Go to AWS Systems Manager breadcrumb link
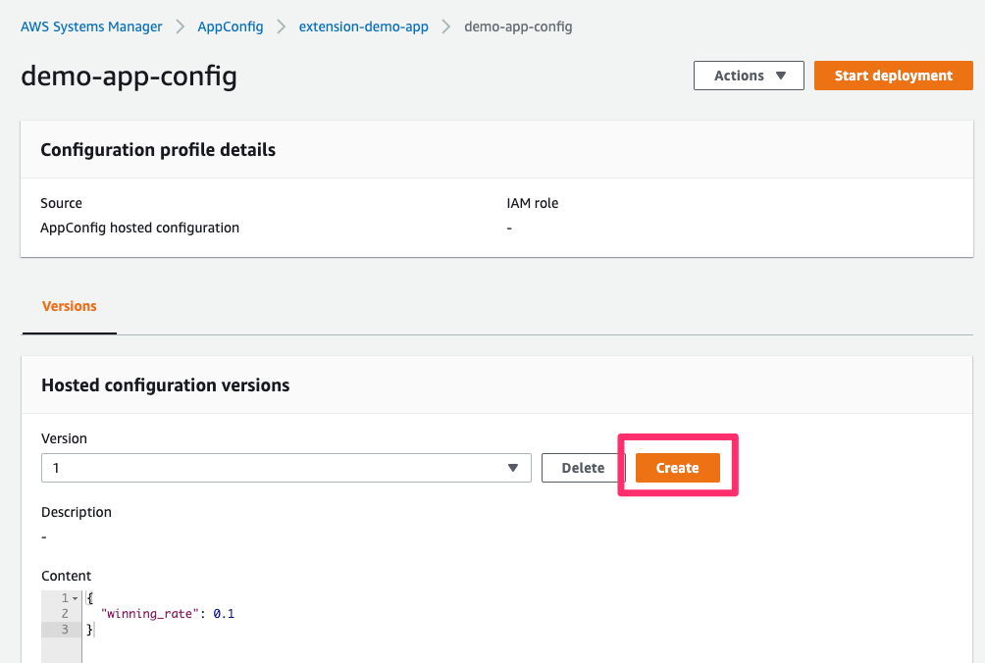The image size is (985, 663). tap(91, 27)
